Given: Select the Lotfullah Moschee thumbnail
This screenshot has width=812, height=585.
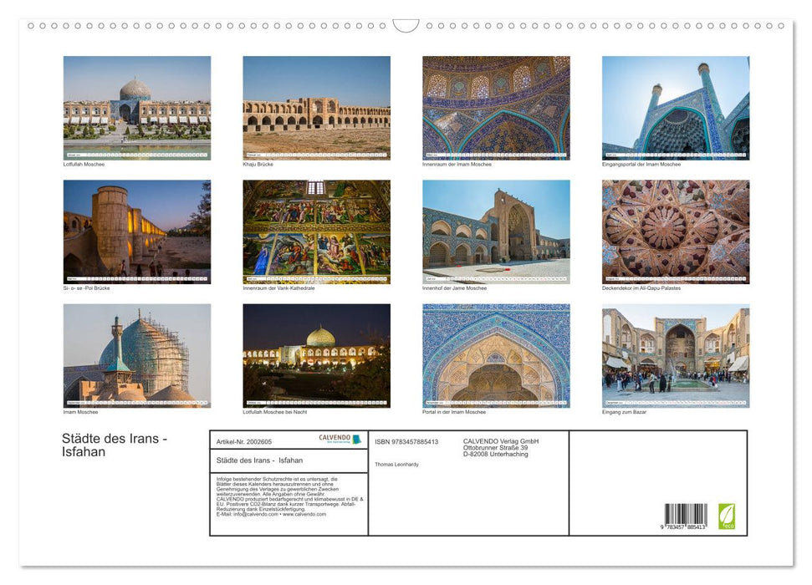Looking at the screenshot, I should (136, 106).
